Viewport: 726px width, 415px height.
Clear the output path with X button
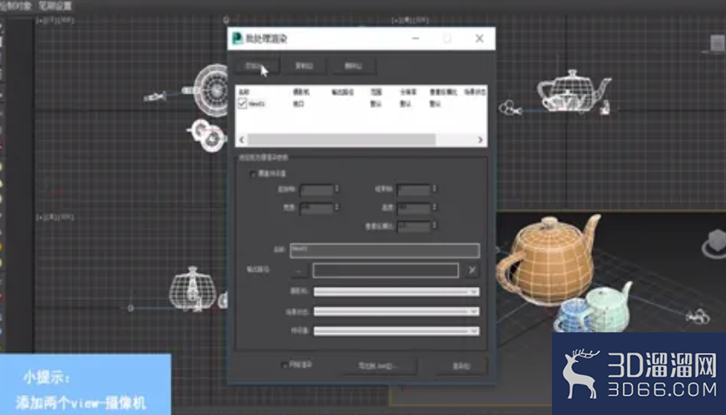pos(472,271)
